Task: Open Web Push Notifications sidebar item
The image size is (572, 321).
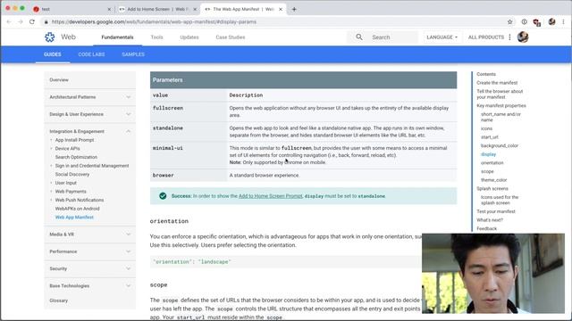Action: point(80,200)
